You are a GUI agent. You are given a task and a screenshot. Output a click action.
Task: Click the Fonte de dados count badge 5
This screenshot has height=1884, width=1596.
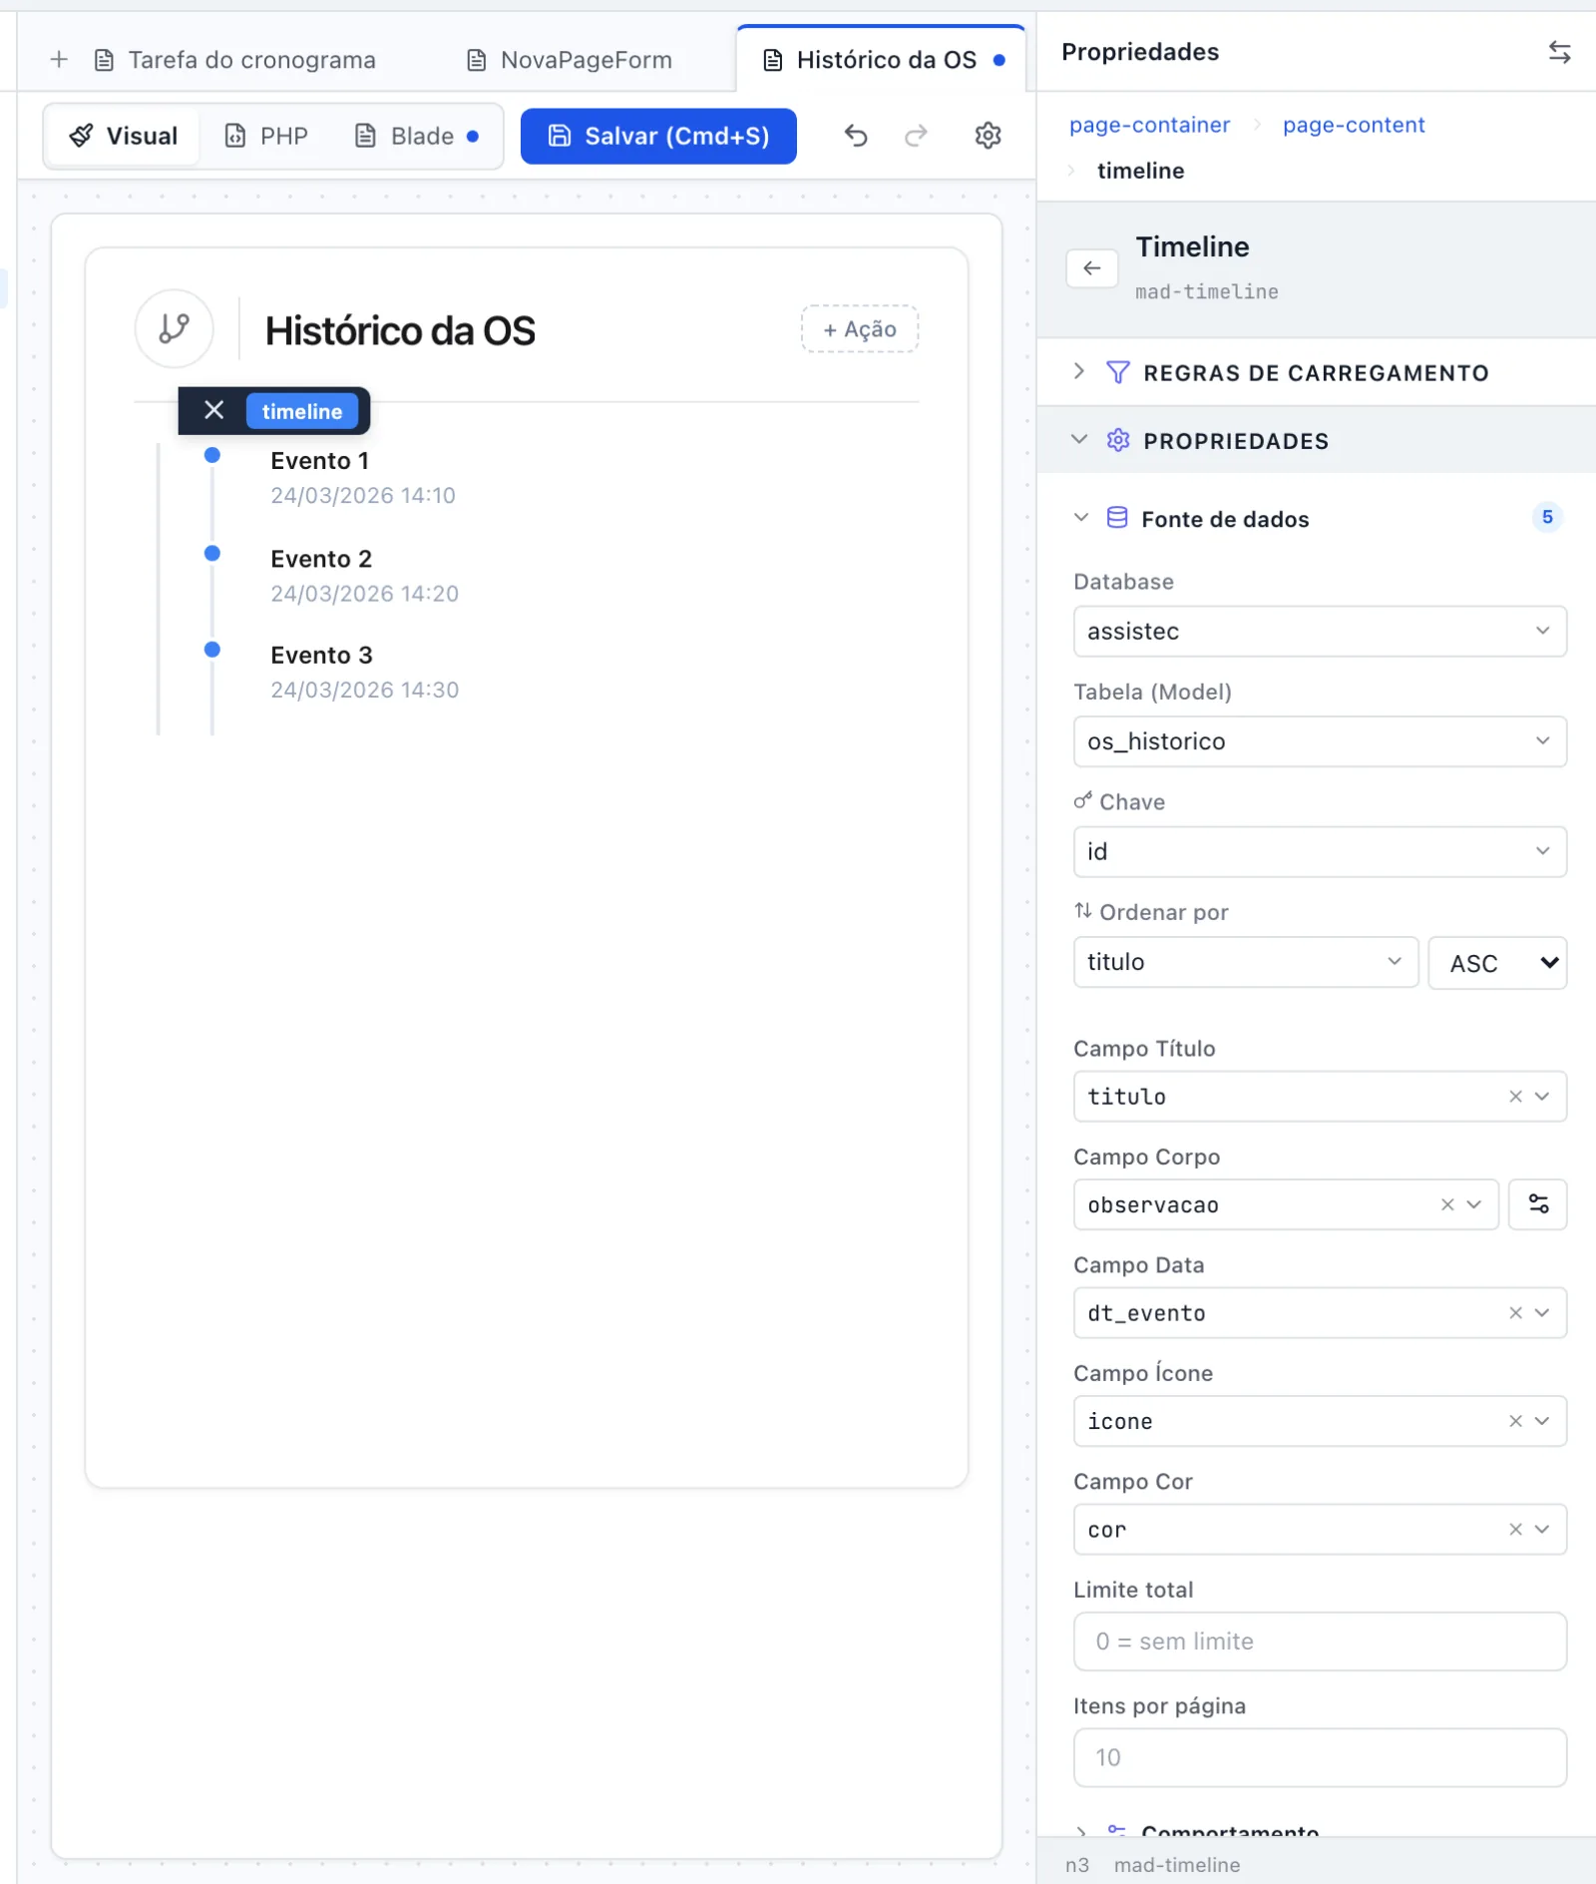click(x=1547, y=517)
